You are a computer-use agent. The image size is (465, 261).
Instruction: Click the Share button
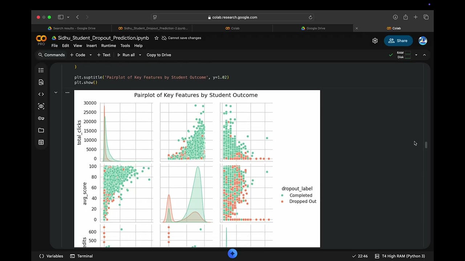tap(398, 41)
